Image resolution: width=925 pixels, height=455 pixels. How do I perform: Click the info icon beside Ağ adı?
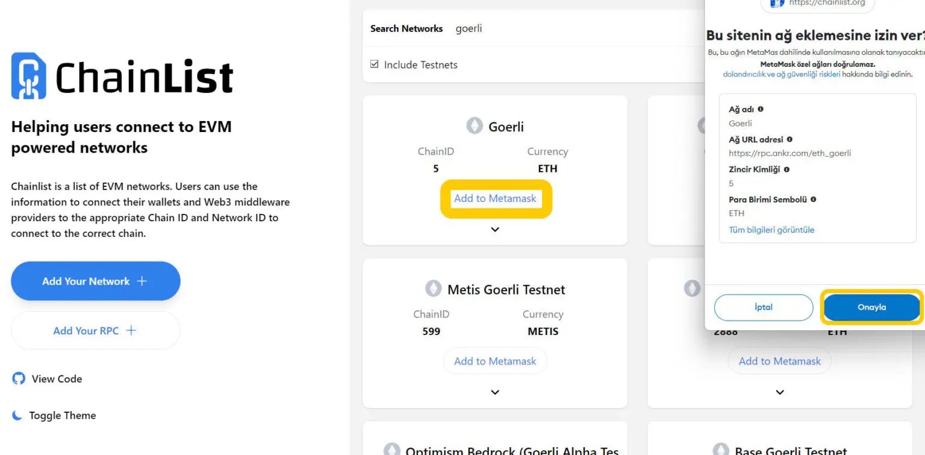pos(761,109)
